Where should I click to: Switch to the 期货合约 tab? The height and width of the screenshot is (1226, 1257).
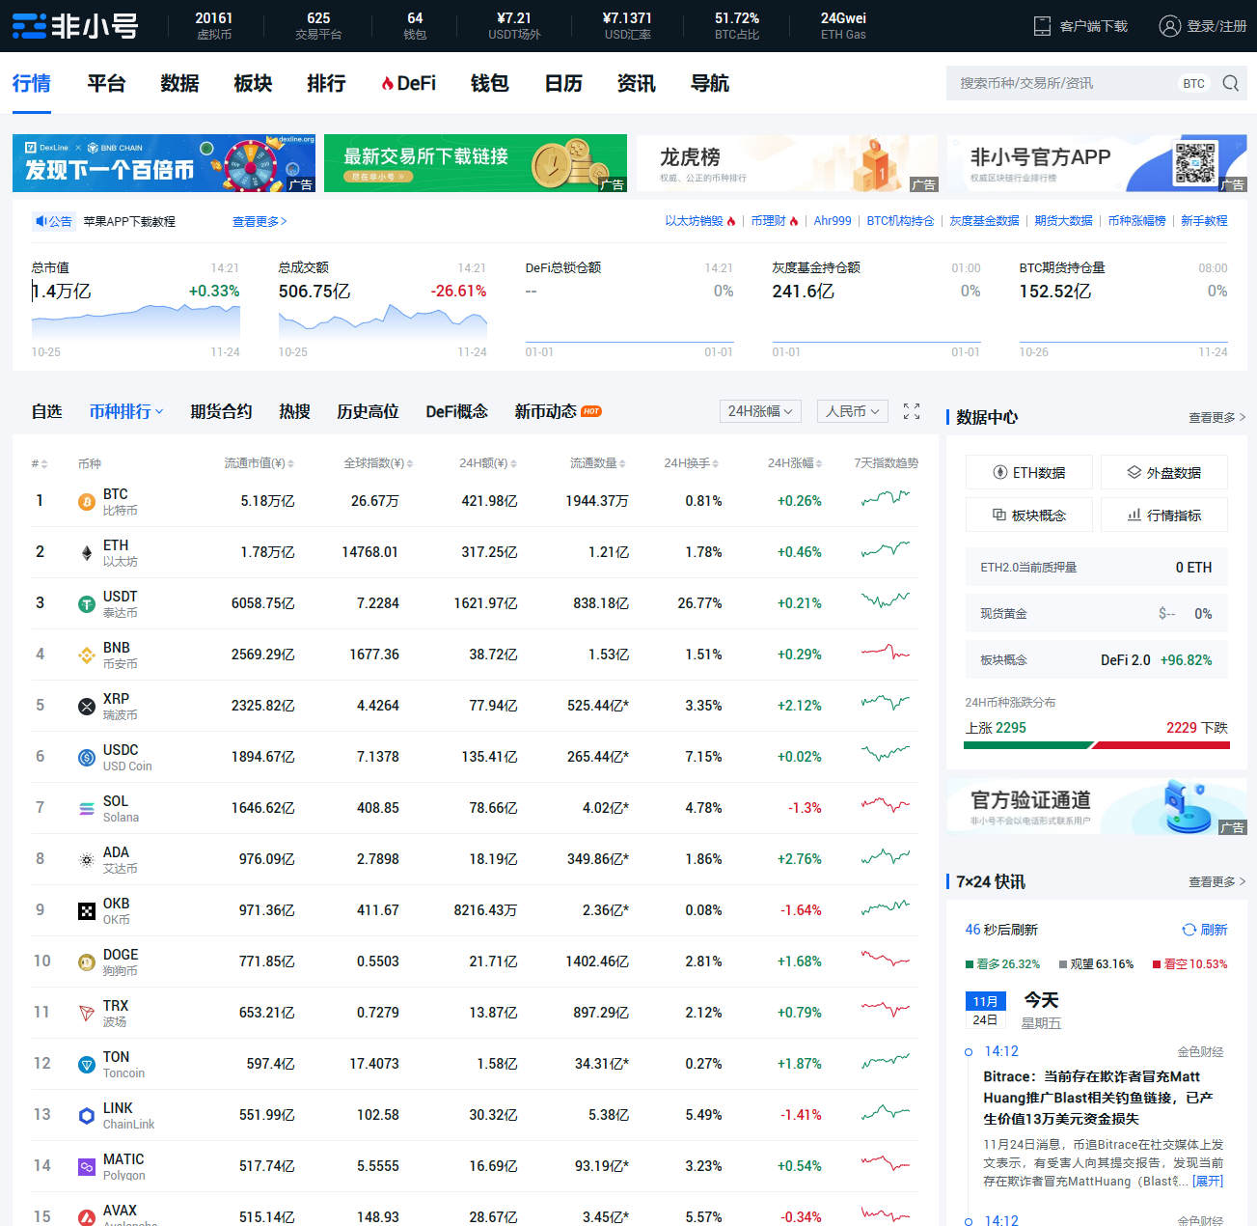[x=221, y=411]
